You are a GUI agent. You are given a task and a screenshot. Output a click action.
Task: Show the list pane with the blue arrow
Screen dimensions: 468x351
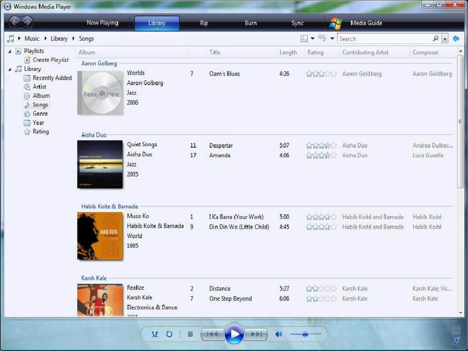(x=456, y=38)
